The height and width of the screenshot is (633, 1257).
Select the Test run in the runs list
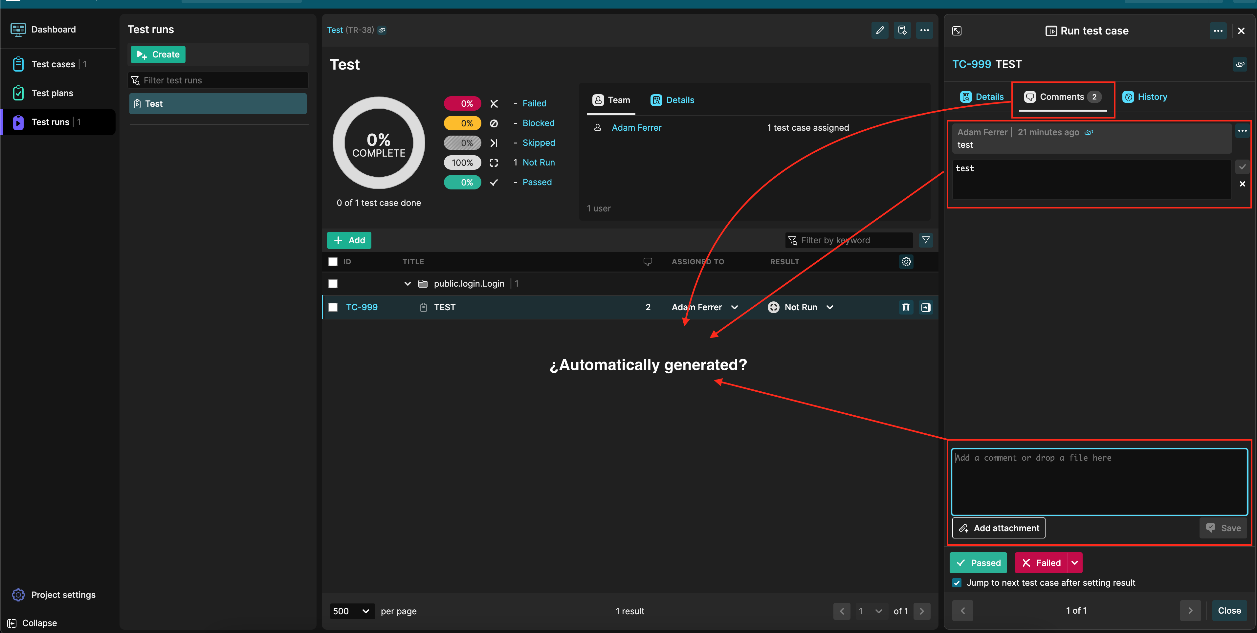(x=218, y=103)
